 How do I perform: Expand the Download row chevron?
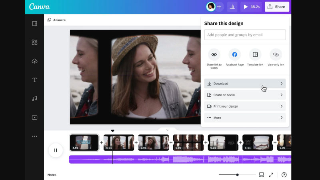[282, 84]
